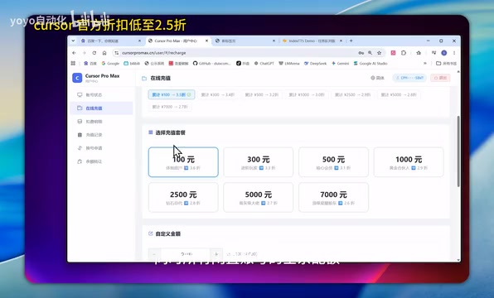Open the Google bookmark
Viewport: 494px width, 298px height.
(110, 63)
